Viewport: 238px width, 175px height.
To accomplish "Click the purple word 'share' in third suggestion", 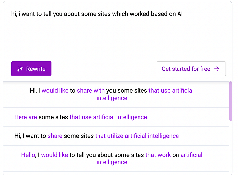I will [55, 136].
